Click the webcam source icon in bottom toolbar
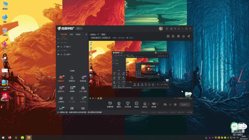The height and width of the screenshot is (140, 249). coord(119,104)
